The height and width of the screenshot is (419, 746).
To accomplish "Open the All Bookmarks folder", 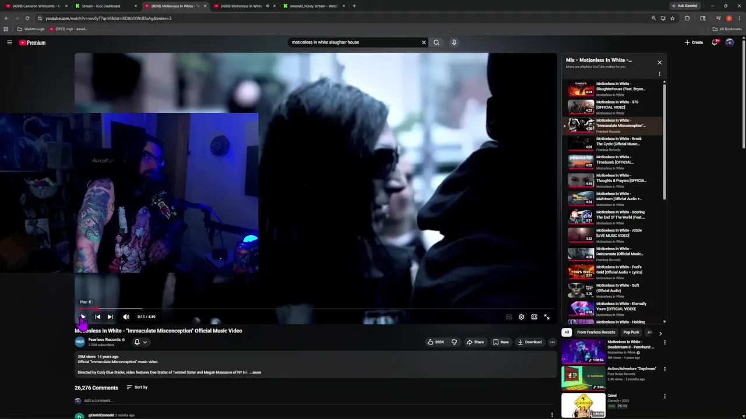I will tap(727, 29).
